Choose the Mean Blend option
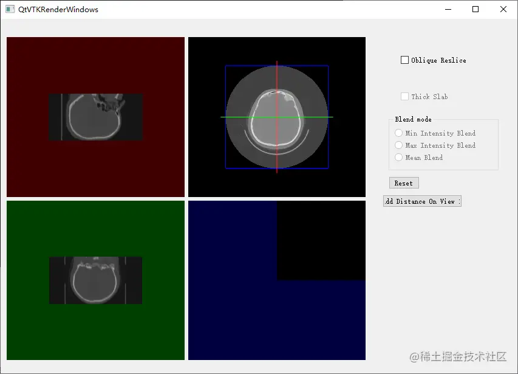The height and width of the screenshot is (374, 518). click(398, 158)
